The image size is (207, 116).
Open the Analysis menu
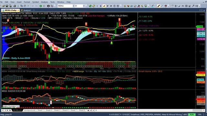point(45,2)
